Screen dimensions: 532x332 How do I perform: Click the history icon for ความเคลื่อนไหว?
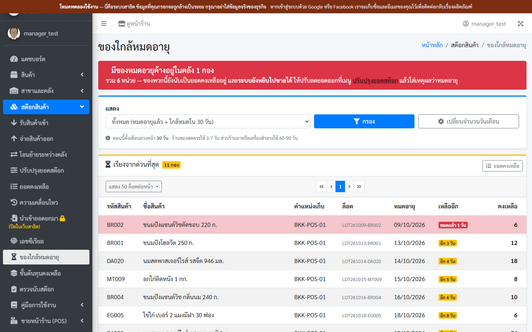[x=14, y=202]
